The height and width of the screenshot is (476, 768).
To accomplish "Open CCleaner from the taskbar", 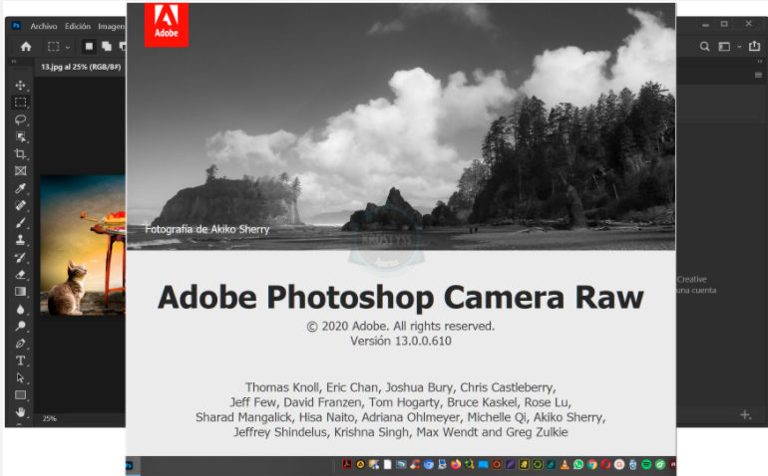I will pyautogui.click(x=415, y=464).
